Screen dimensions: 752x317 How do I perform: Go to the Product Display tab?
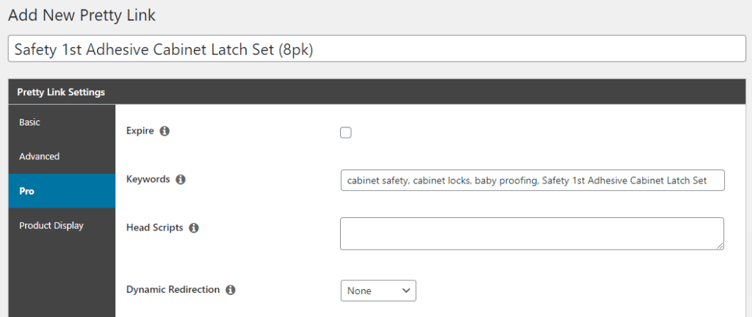click(x=51, y=225)
